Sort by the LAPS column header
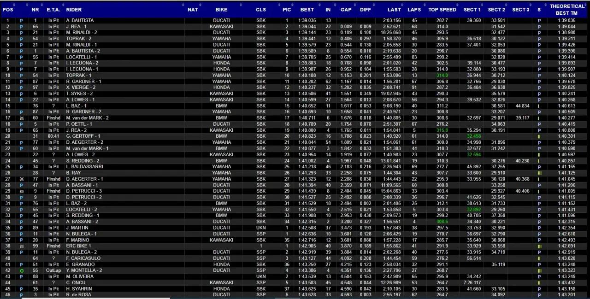Image resolution: width=590 pixels, height=299 pixels. click(414, 10)
